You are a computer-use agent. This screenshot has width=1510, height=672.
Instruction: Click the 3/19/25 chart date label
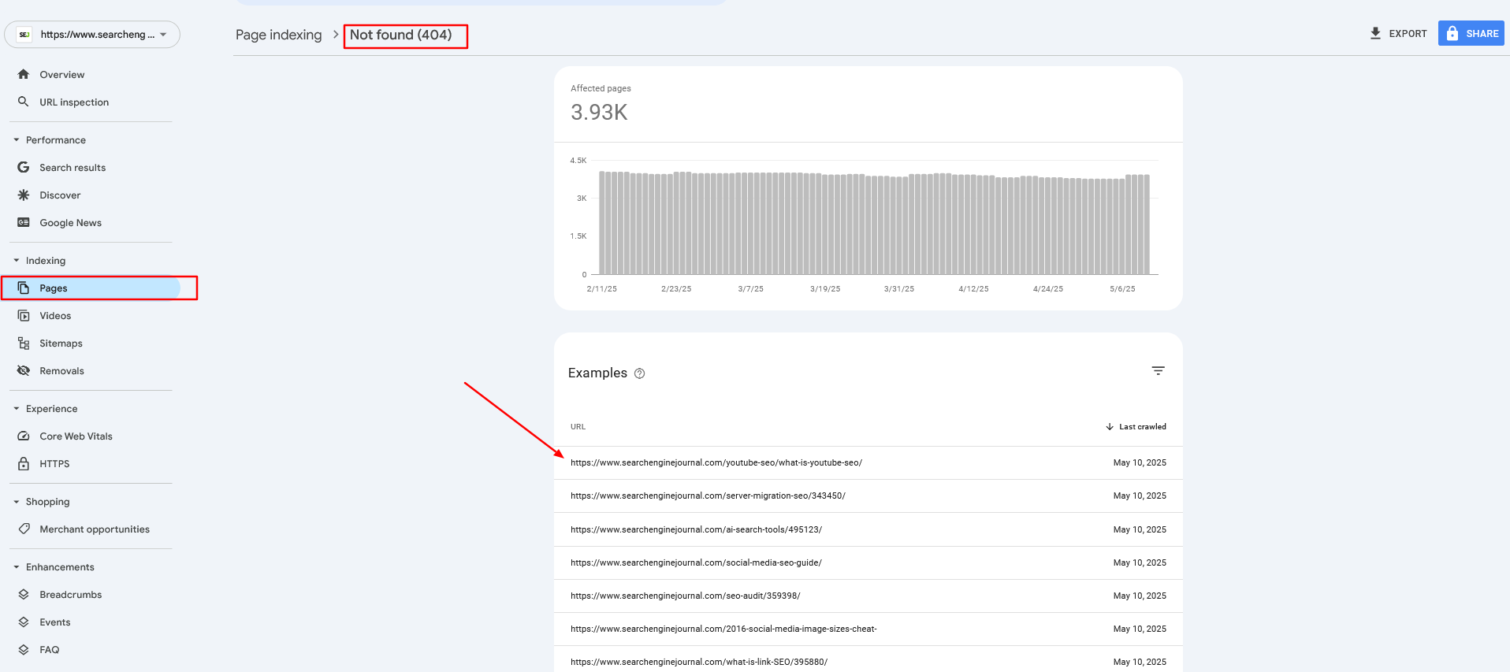pos(825,289)
